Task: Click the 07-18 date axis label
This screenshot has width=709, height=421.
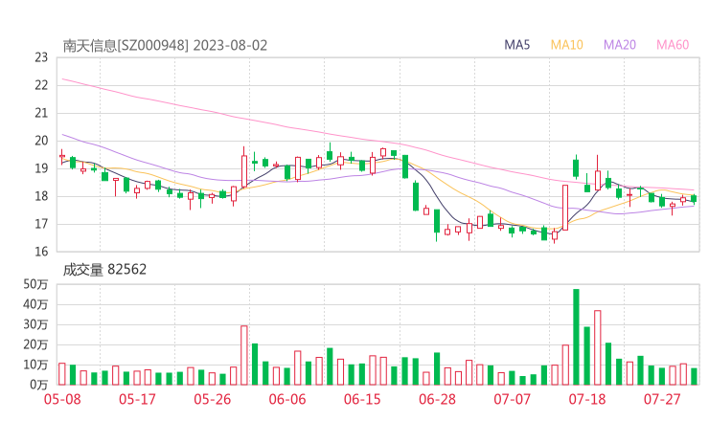Action: click(x=587, y=399)
